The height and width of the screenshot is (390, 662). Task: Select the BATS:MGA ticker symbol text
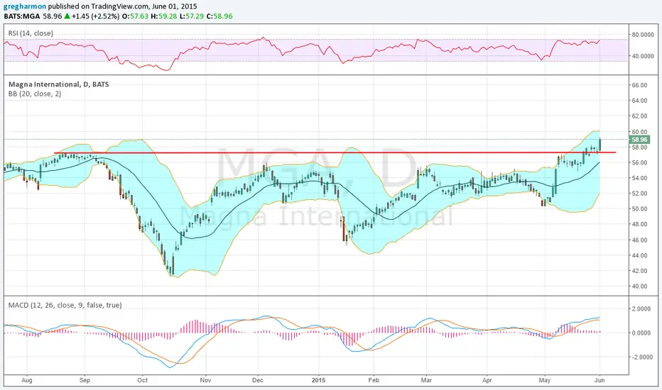pos(22,16)
